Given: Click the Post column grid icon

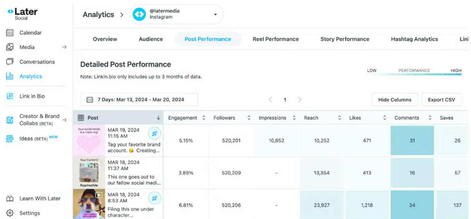Looking at the screenshot, I should [x=81, y=118].
